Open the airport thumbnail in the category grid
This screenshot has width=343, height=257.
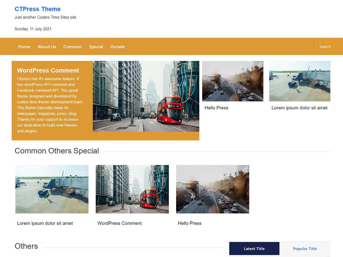coord(52,189)
